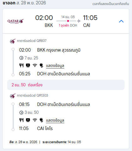Click the clock icon next to 7 ชม. 25
Viewport: 132px width, 151px height.
pos(21,58)
